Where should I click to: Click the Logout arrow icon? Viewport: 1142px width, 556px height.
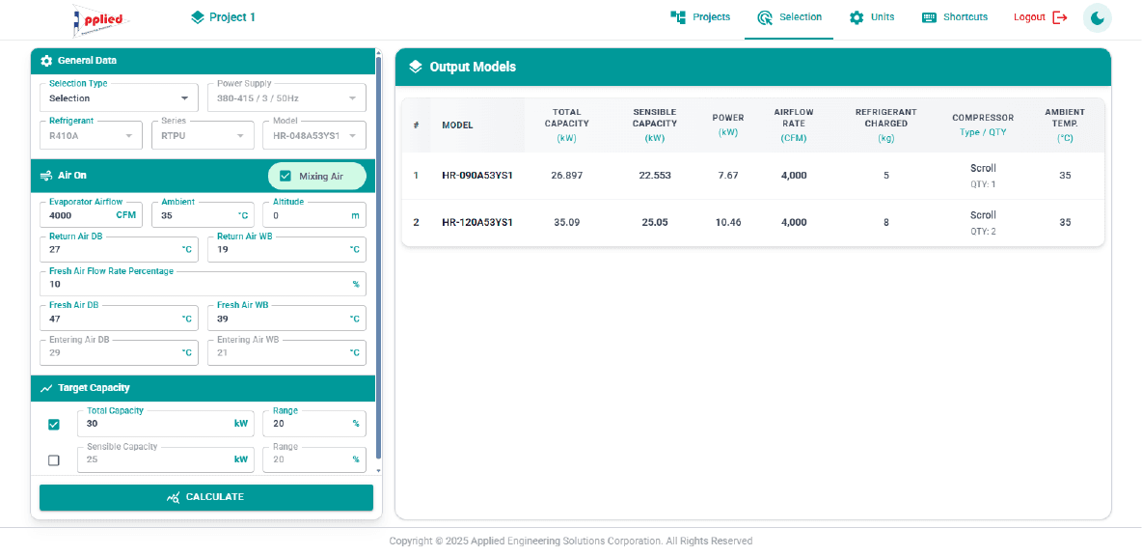[1060, 17]
